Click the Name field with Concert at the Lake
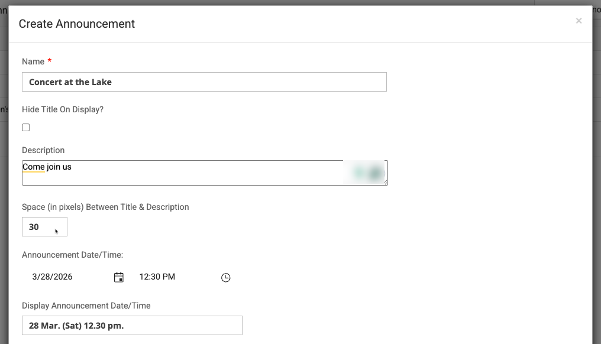 pyautogui.click(x=204, y=82)
